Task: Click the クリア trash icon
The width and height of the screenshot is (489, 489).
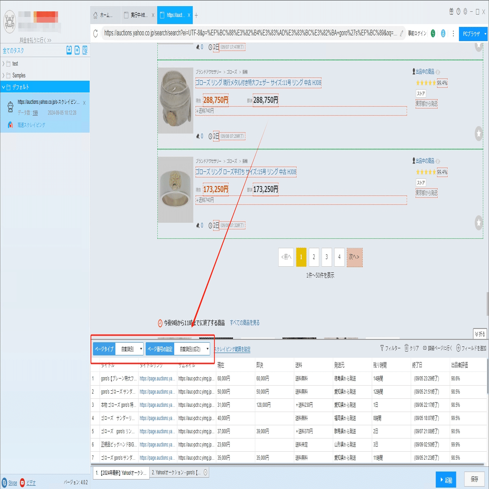Action: (406, 348)
